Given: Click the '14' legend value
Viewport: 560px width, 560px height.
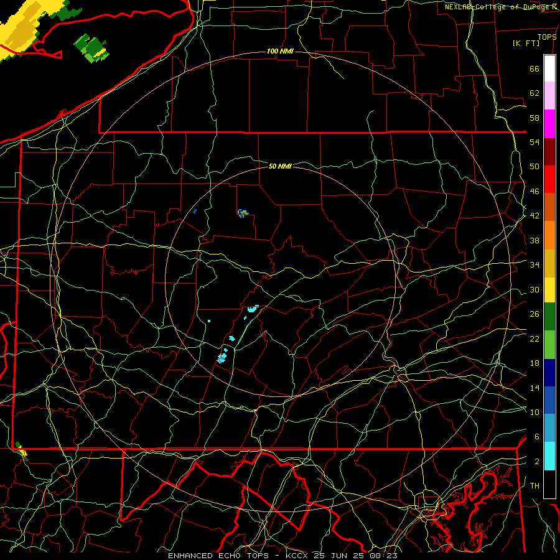Looking at the screenshot, I should pos(534,388).
